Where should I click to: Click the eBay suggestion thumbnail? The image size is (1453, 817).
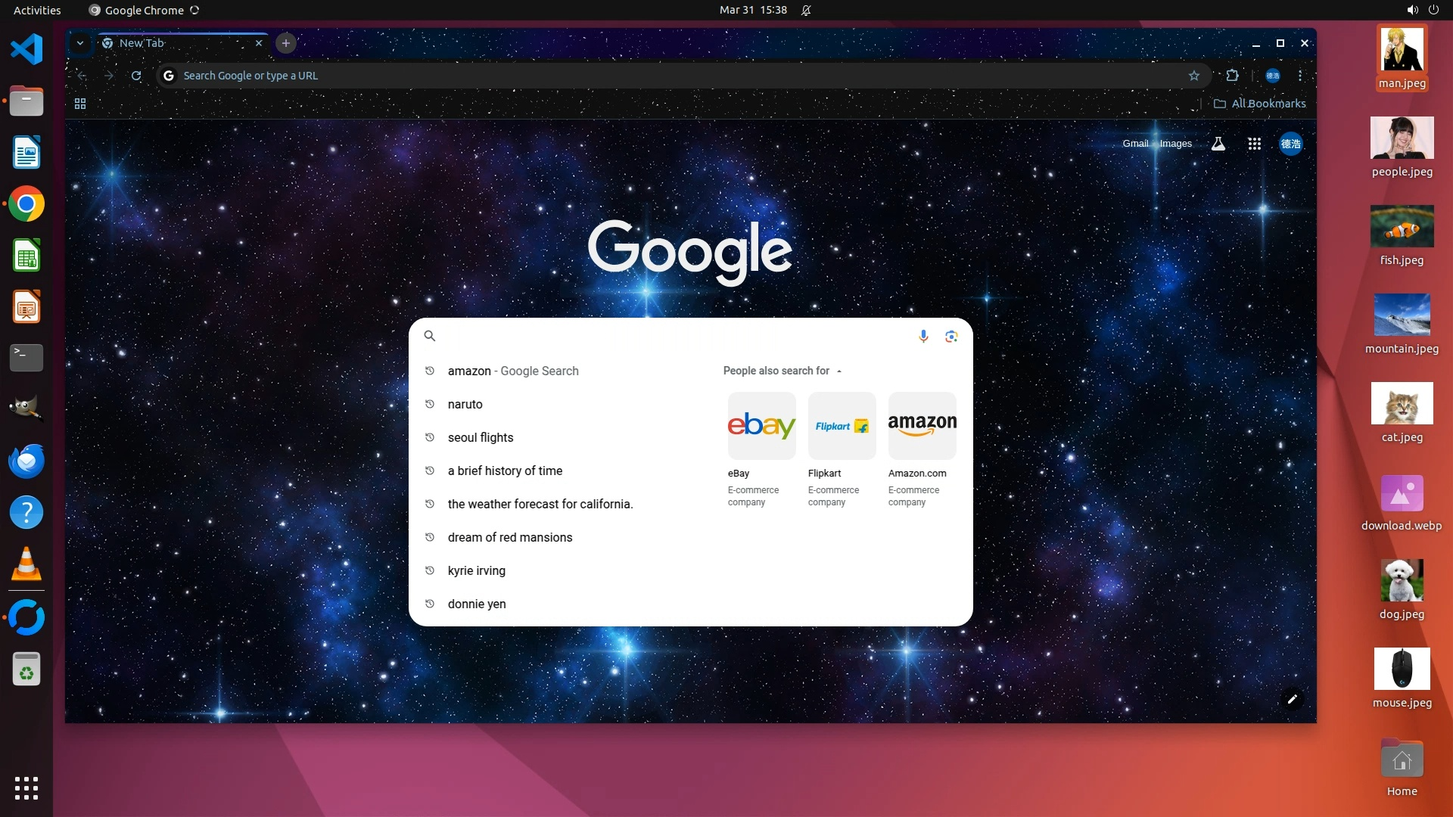click(x=761, y=425)
